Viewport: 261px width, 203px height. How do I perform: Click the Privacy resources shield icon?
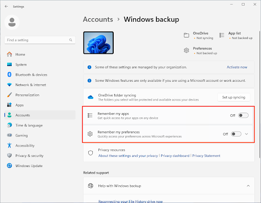tap(90, 153)
